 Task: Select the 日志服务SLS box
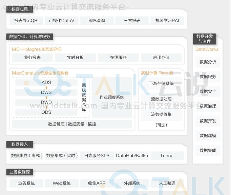(97, 155)
